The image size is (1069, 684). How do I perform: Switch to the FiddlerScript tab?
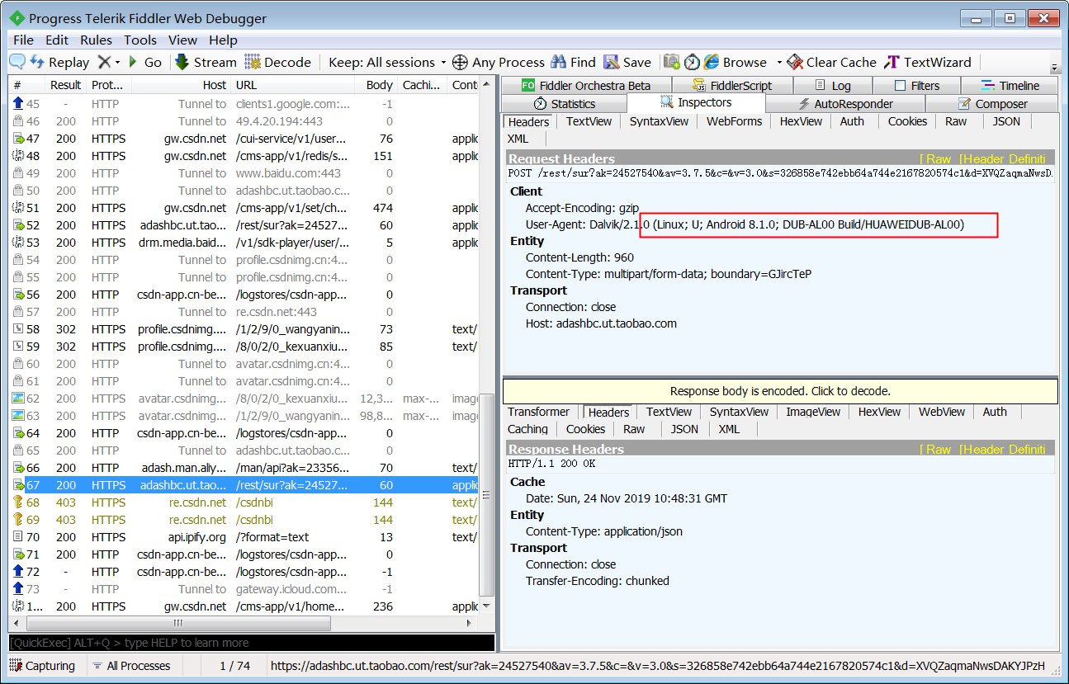[732, 85]
